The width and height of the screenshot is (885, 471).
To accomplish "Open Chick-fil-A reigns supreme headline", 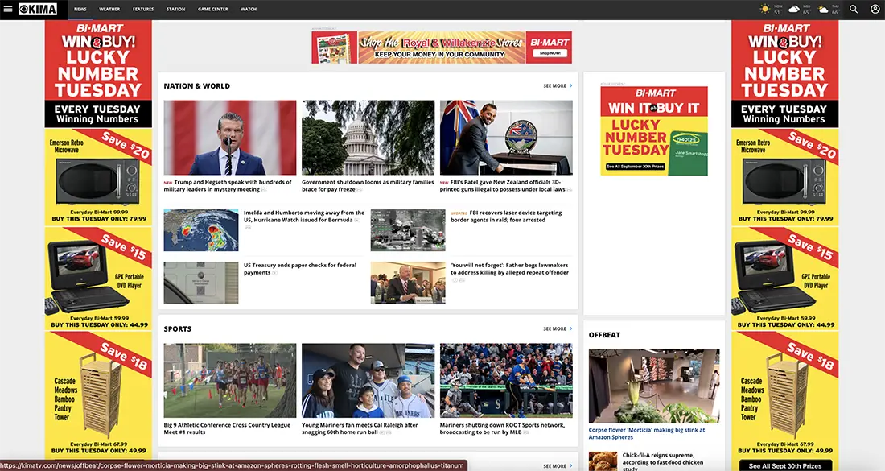I will point(663,461).
